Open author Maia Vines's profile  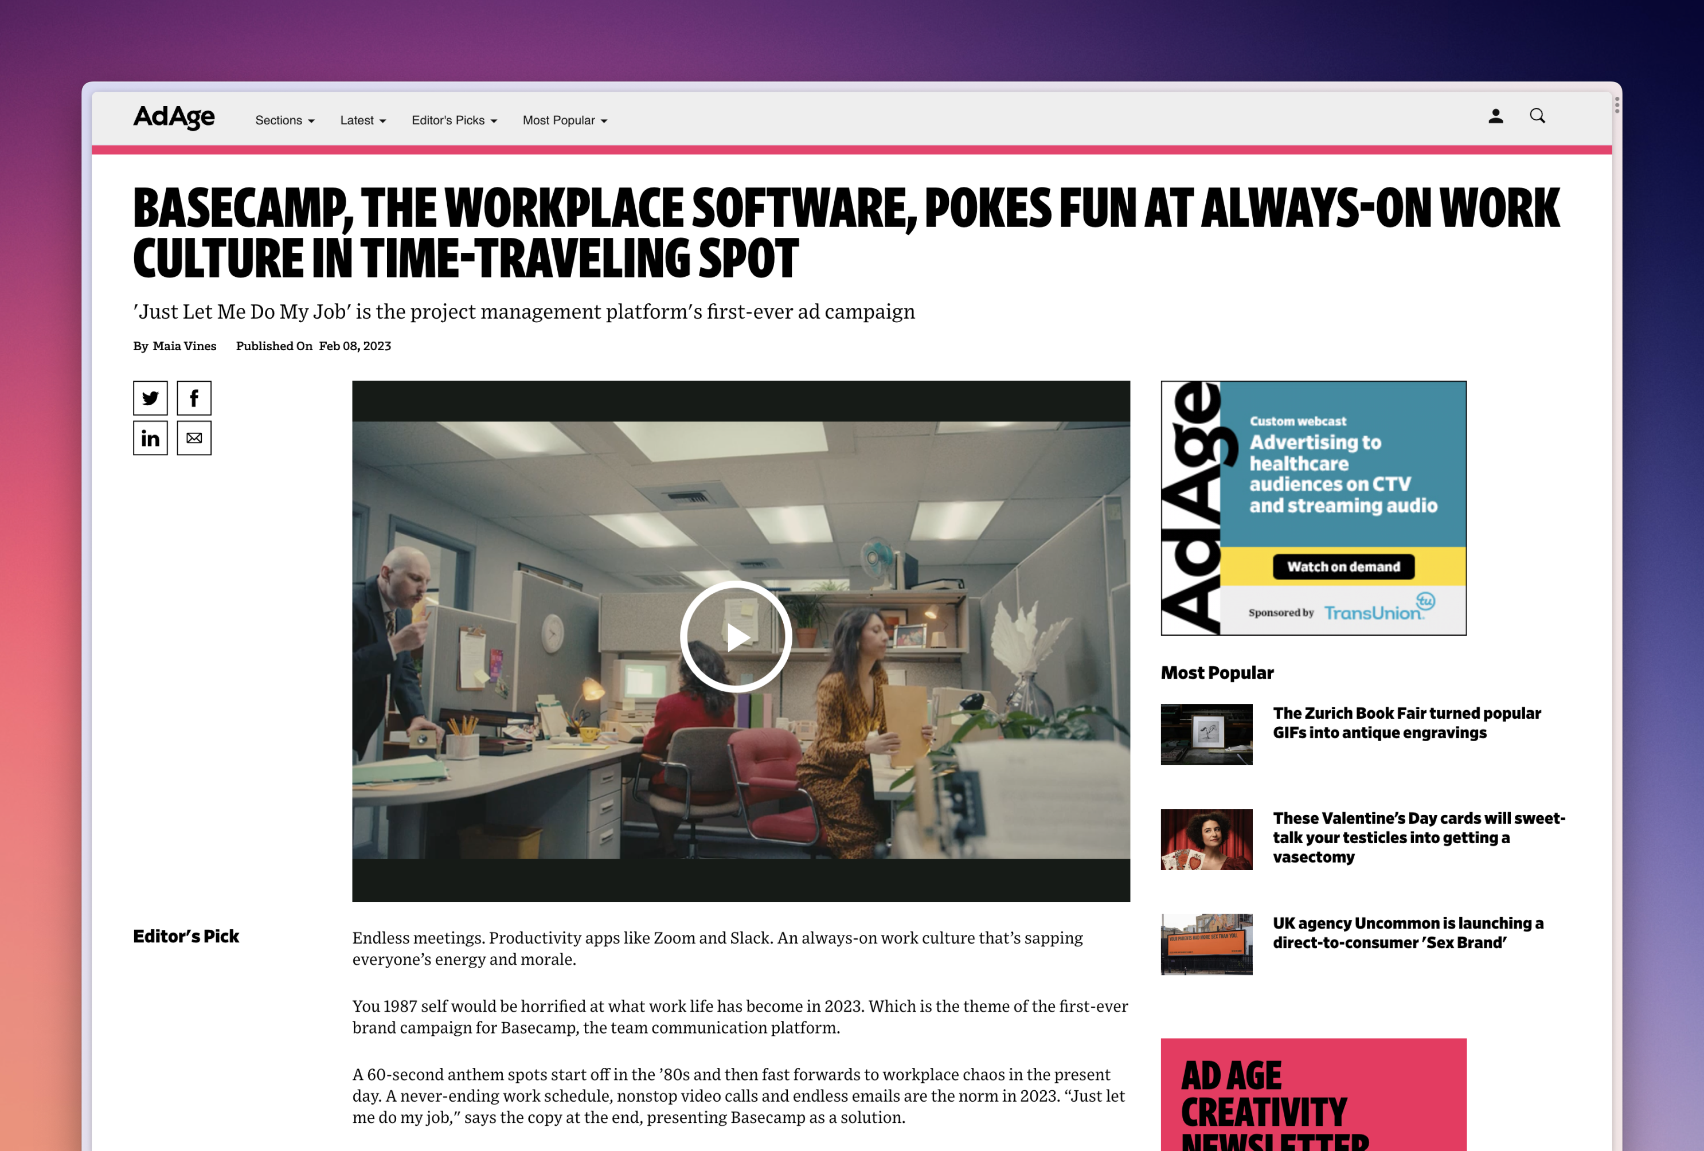tap(185, 345)
